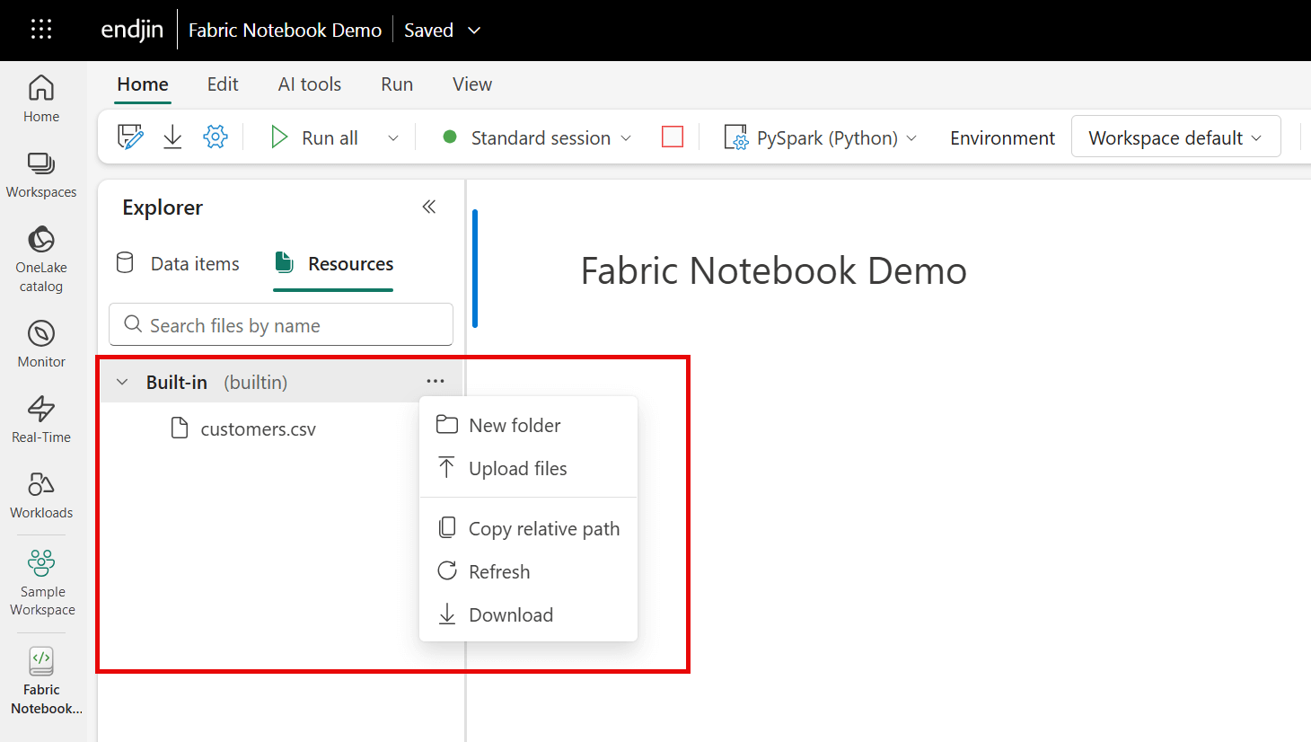1311x742 pixels.
Task: Select the Resources tab in Explorer
Action: click(334, 263)
